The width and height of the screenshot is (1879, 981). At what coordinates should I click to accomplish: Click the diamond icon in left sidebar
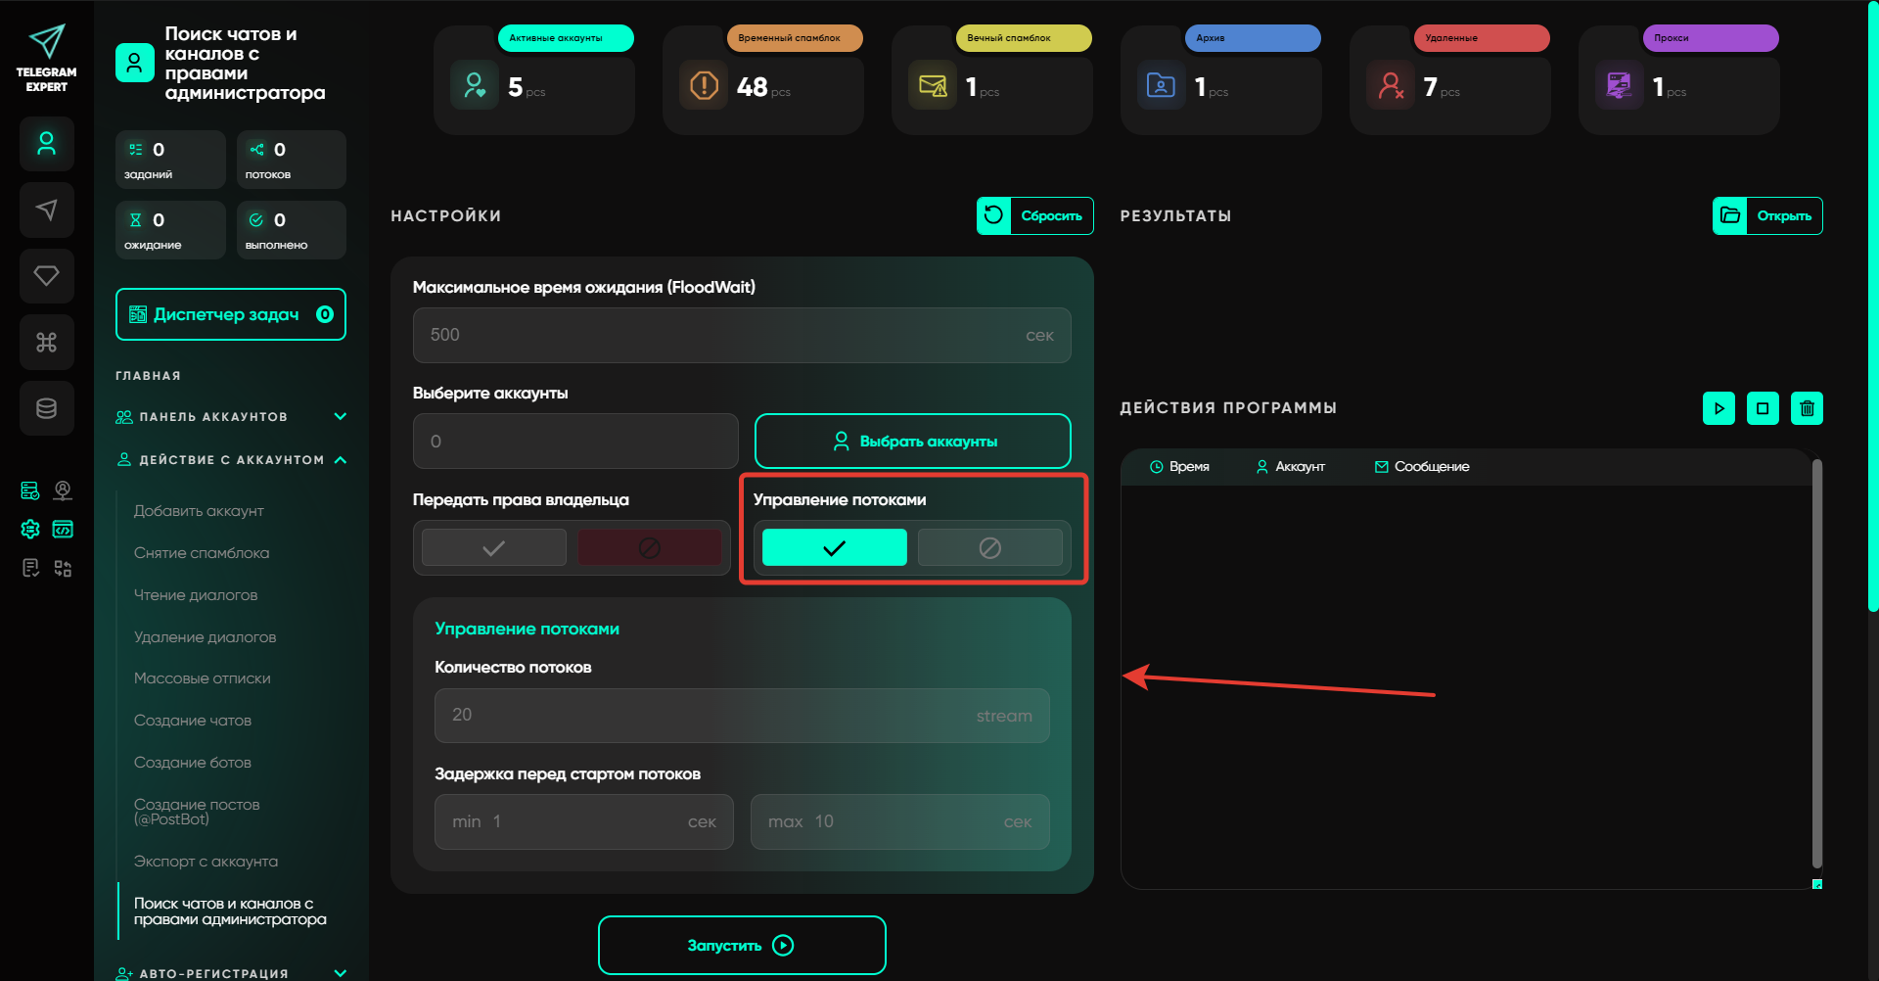coord(46,276)
